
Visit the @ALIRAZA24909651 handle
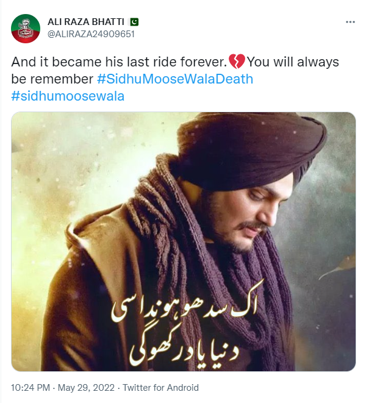point(91,34)
